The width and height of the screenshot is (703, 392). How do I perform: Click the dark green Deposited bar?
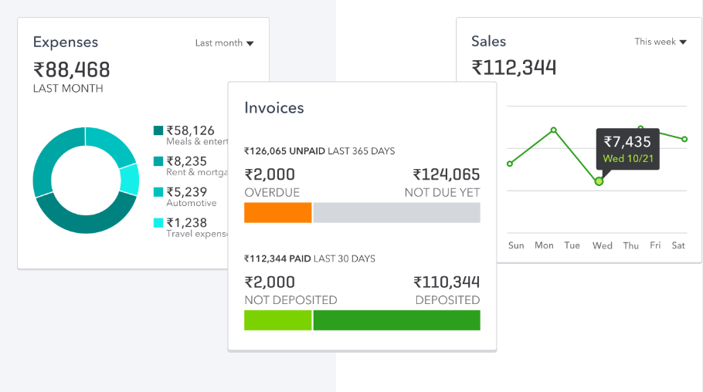[396, 320]
